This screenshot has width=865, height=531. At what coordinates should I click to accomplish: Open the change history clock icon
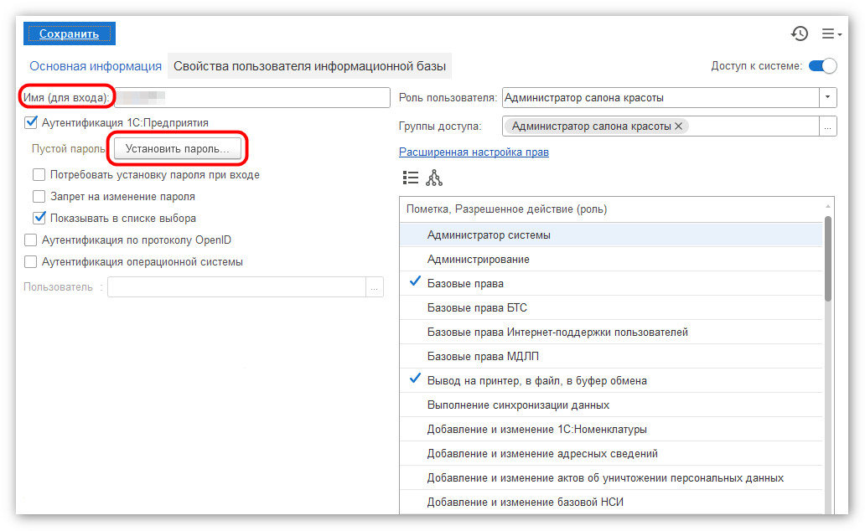pos(800,34)
